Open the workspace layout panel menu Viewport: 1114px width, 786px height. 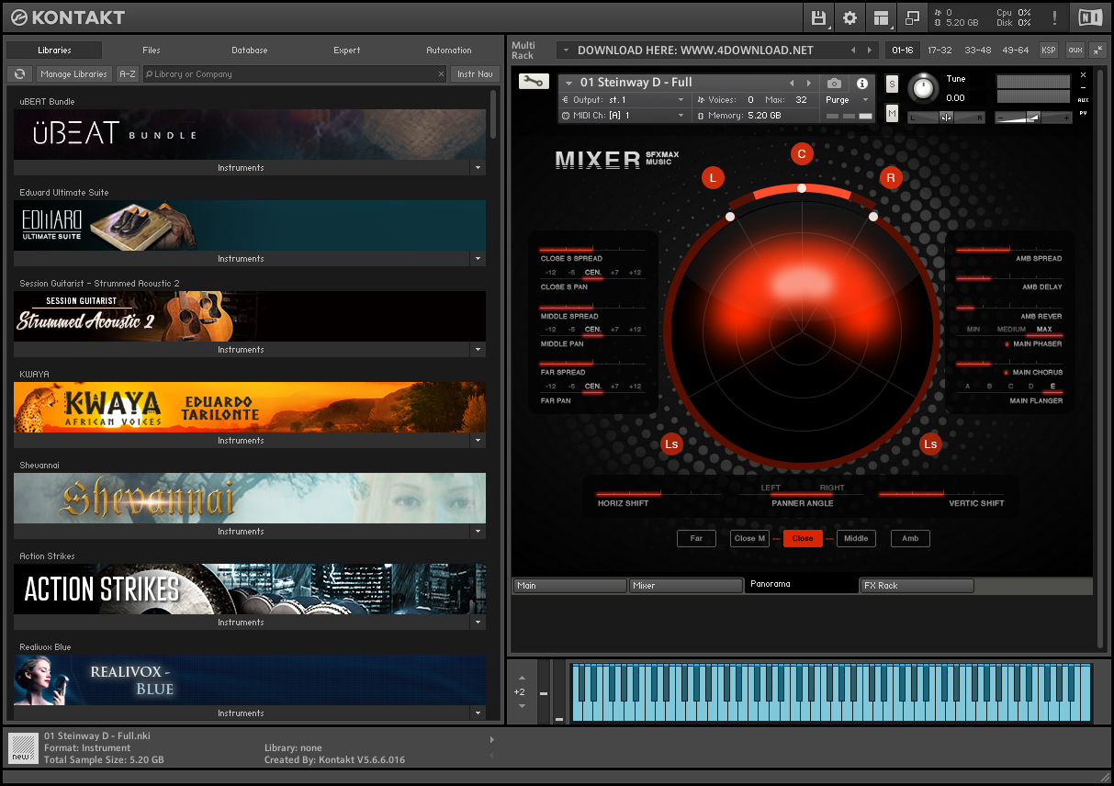pos(881,17)
